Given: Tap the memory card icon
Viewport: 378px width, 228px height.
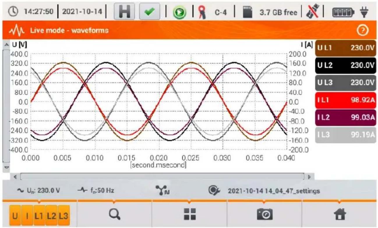Looking at the screenshot, I should pos(247,12).
